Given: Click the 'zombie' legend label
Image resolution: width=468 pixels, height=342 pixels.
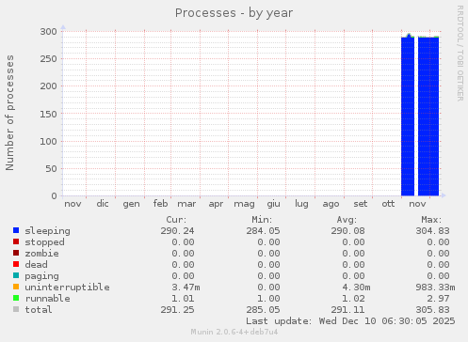Looking at the screenshot, I should pyautogui.click(x=41, y=254).
